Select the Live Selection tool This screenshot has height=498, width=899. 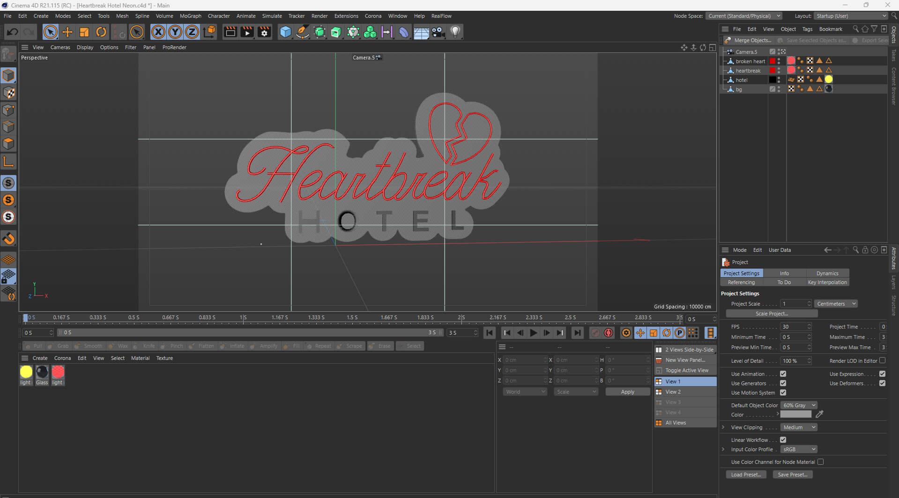(x=50, y=32)
